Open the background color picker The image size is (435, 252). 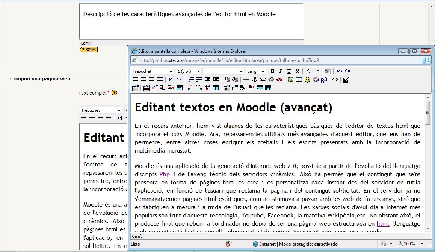(235, 79)
